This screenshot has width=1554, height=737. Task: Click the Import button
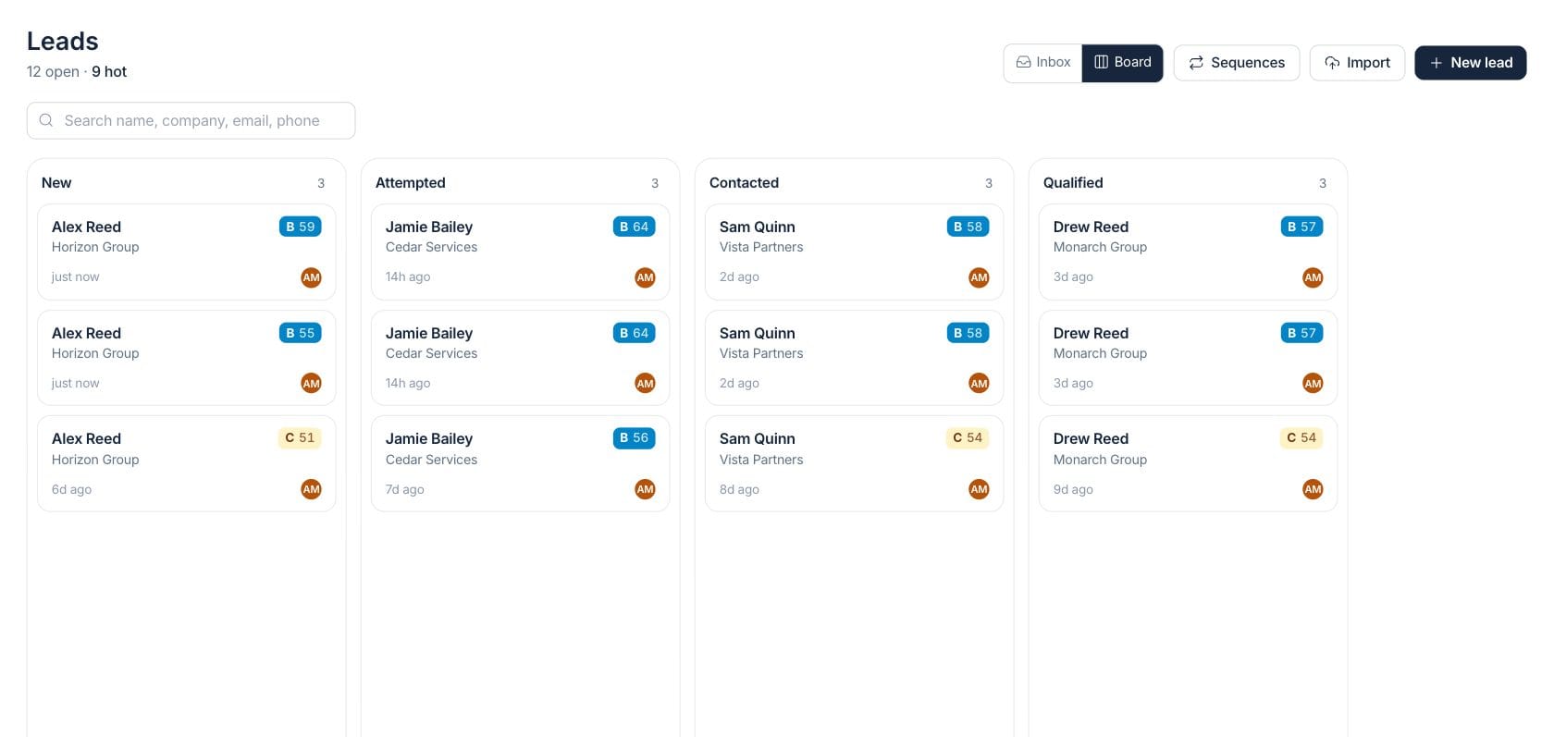coord(1357,63)
